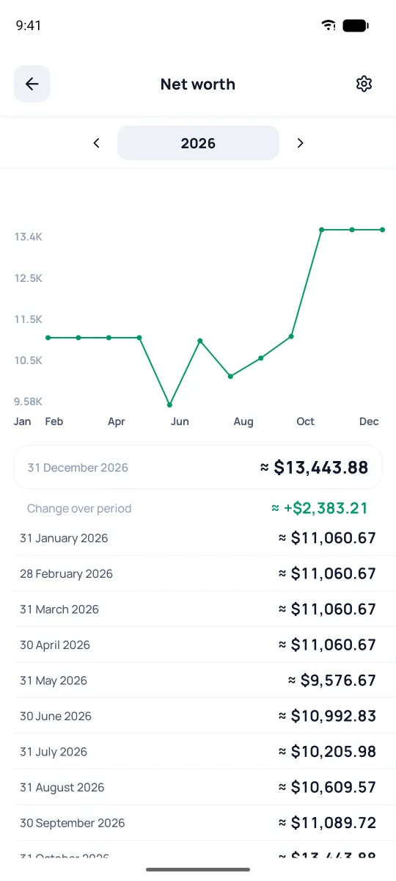Open the 31 July 2026 row
Screen dimensions: 396x881
tap(198, 752)
